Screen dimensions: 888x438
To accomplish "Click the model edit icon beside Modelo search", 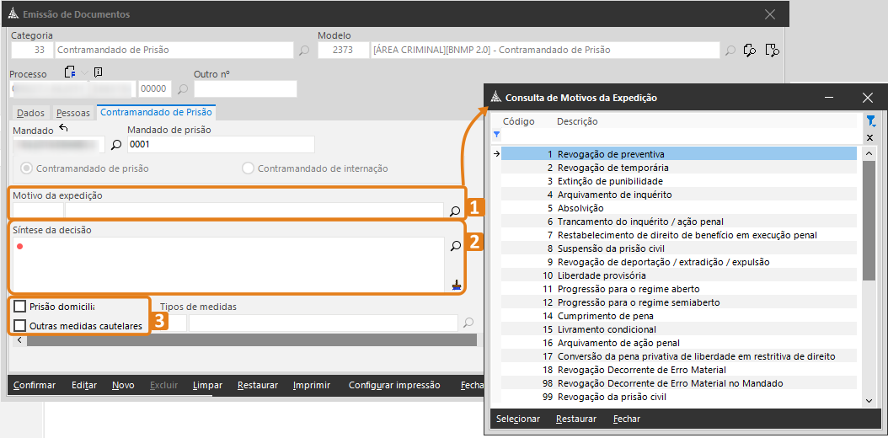I will 751,50.
